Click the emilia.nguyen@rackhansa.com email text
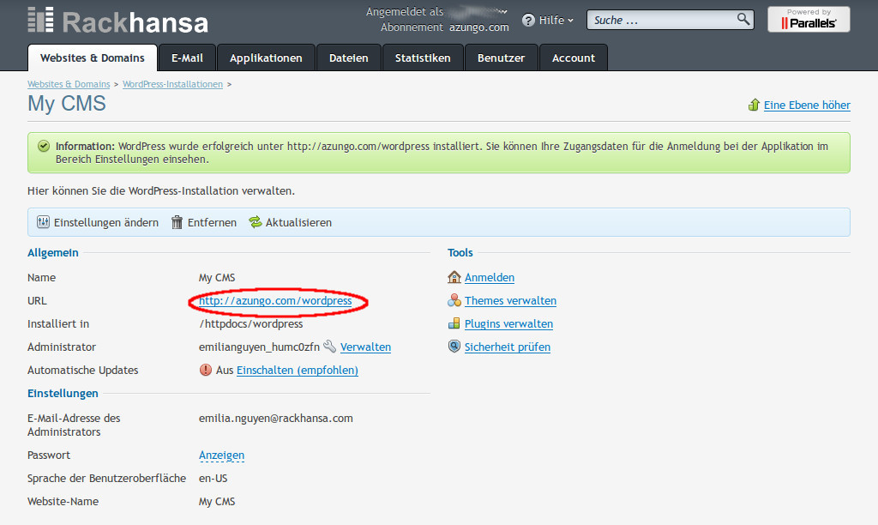This screenshot has height=525, width=878. pos(276,418)
